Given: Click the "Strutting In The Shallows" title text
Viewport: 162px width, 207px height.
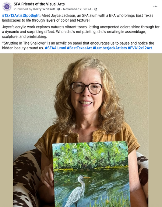Looking at the screenshot, I should click(24, 43).
